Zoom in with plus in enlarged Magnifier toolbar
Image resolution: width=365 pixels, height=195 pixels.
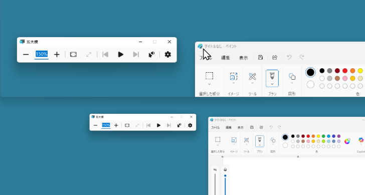57,55
